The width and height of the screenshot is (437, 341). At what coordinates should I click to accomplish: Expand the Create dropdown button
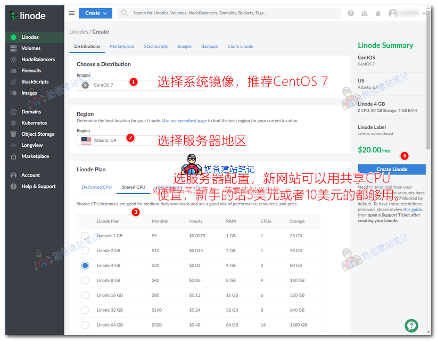coord(95,13)
